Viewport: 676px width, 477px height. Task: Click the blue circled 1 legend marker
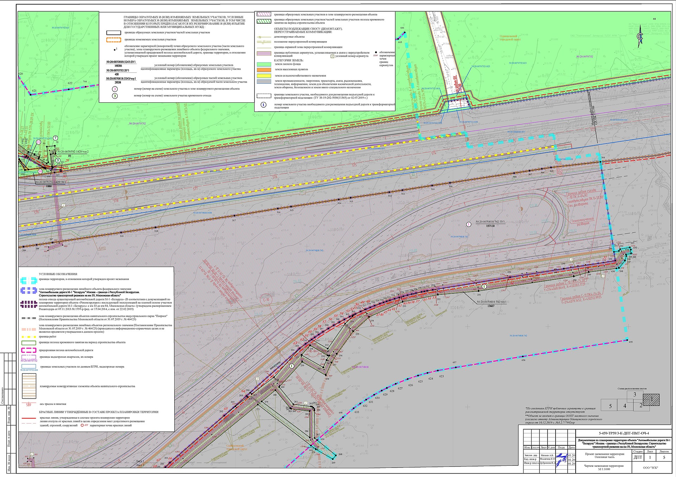[263, 105]
